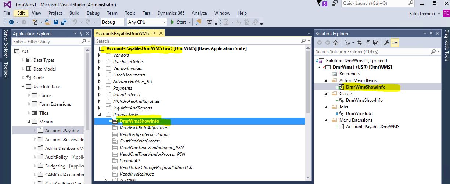Screen dimensions: 450x184
Task: Select AccountsPayable.DmrWMS under Menu Extensions
Action: point(372,127)
